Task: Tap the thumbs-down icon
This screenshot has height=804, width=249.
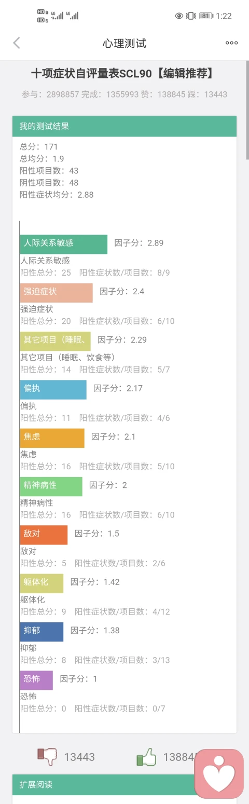Action: (47, 756)
